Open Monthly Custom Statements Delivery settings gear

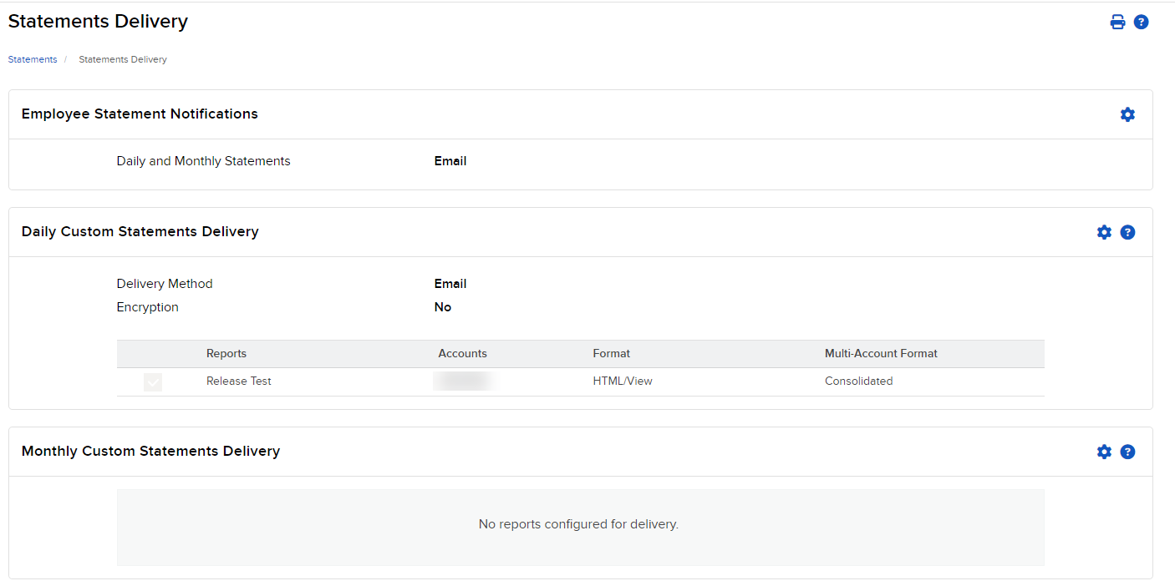pos(1104,451)
